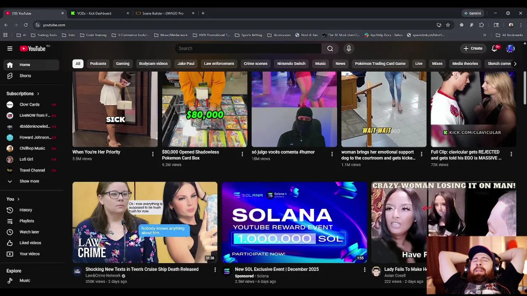Show hidden bookmarks overflow chevron
This screenshot has height=296, width=527.
point(485,35)
